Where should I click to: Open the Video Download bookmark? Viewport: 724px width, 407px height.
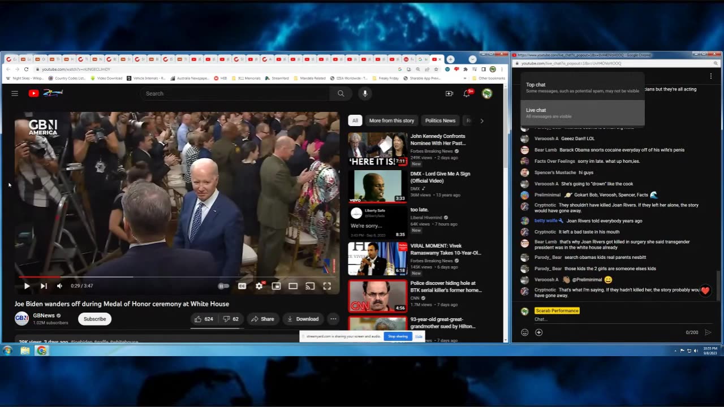click(x=106, y=78)
